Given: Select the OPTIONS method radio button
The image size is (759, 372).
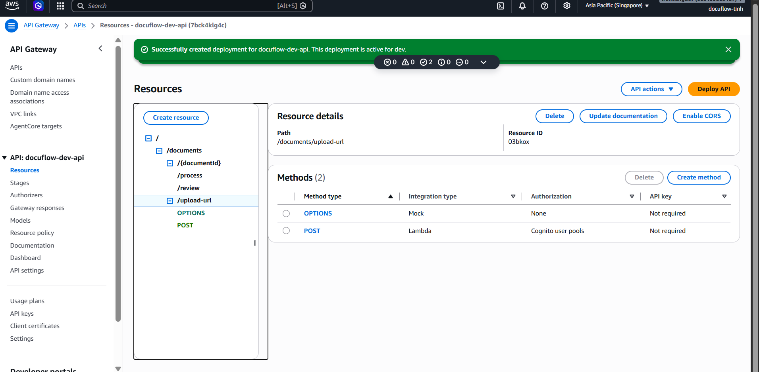Looking at the screenshot, I should coord(286,214).
